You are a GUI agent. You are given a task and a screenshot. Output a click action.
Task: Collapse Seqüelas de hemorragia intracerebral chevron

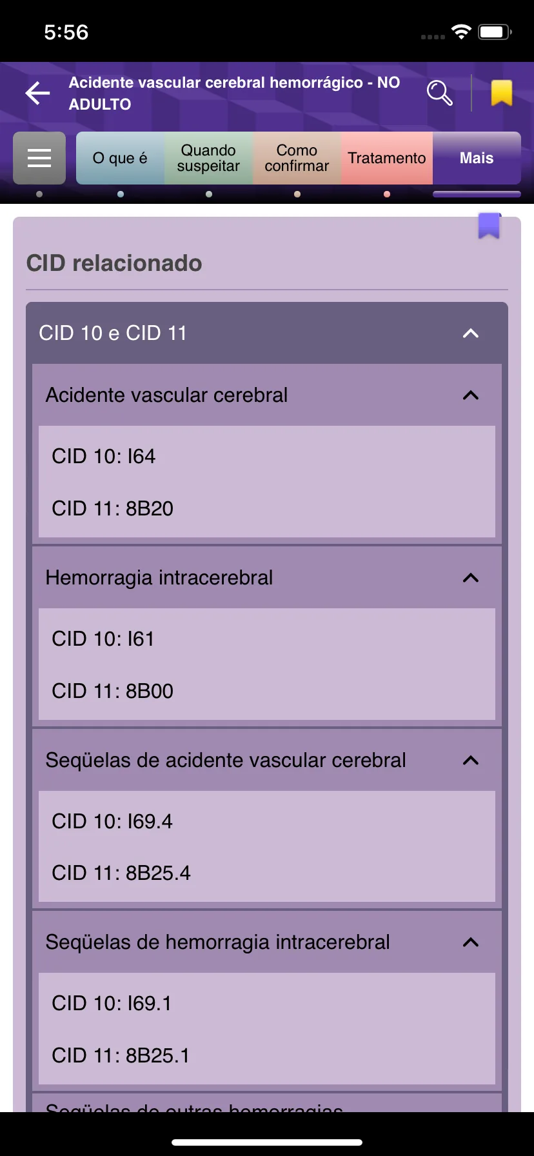pos(471,942)
